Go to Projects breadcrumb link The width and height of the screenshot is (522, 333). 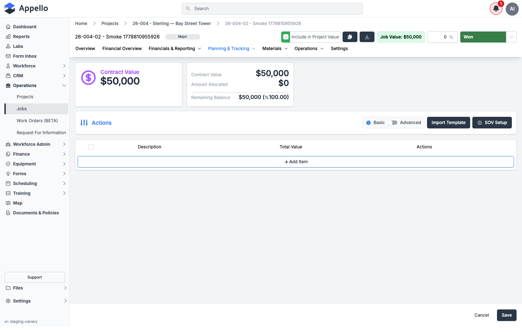pos(110,24)
